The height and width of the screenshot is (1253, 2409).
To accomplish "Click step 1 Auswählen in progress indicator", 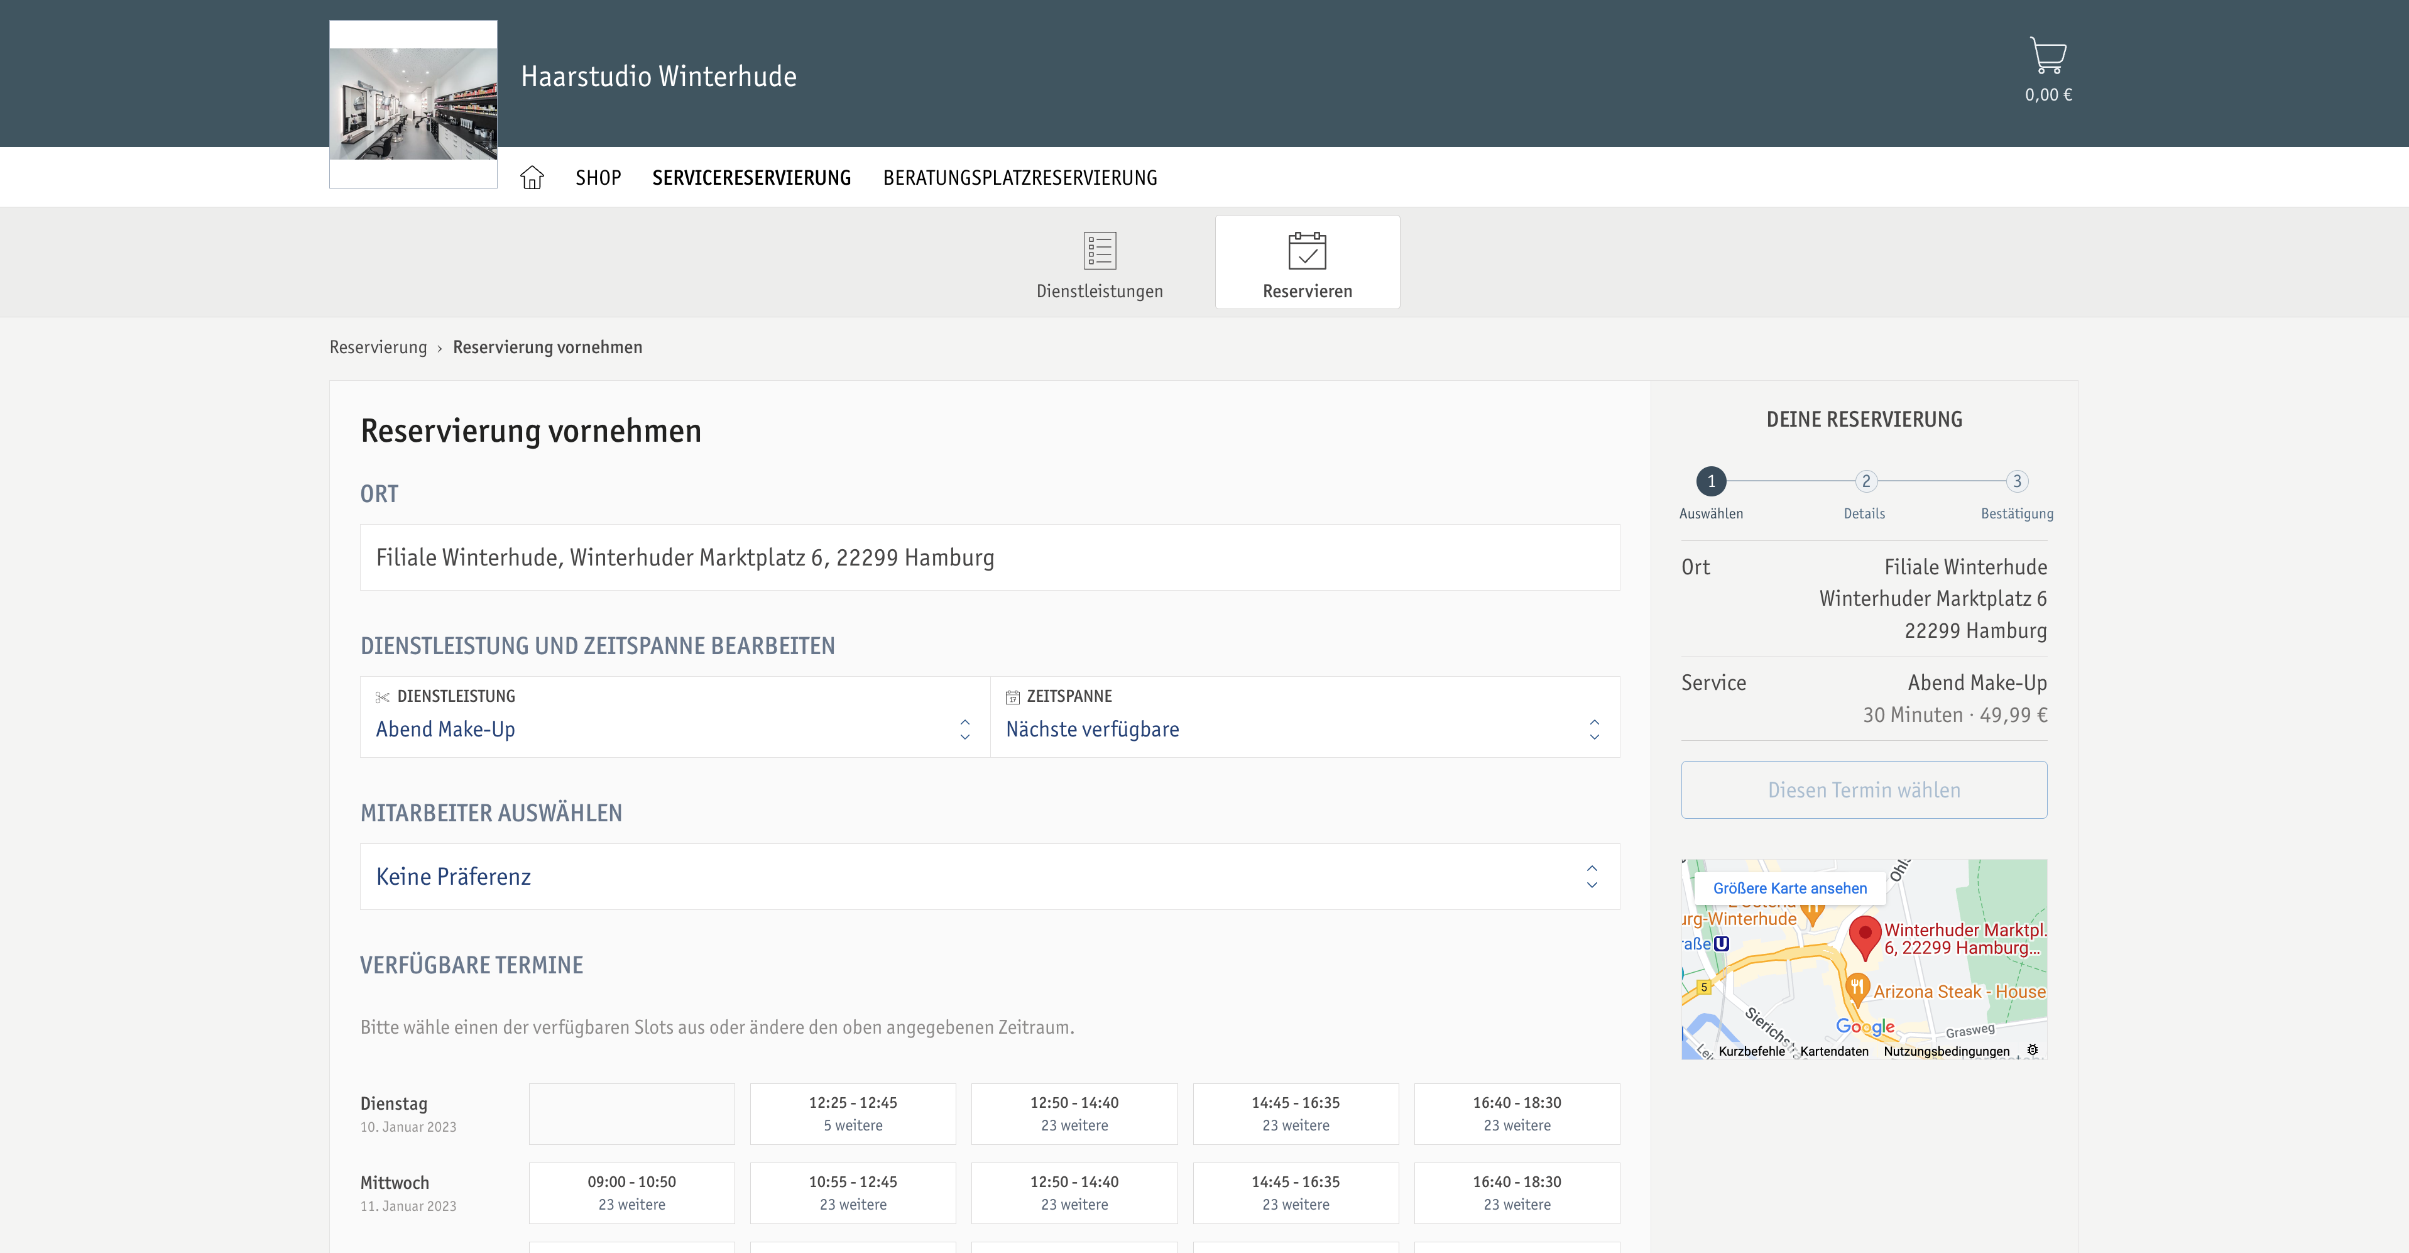I will click(1712, 481).
